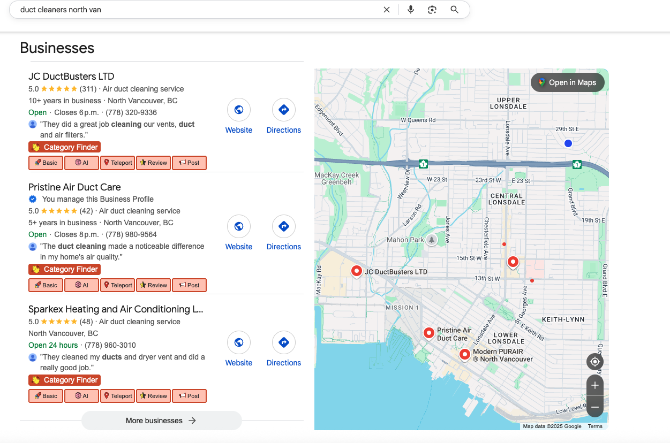Select unlabeled red pin near 15th St W
The image size is (670, 443).
[x=513, y=262]
